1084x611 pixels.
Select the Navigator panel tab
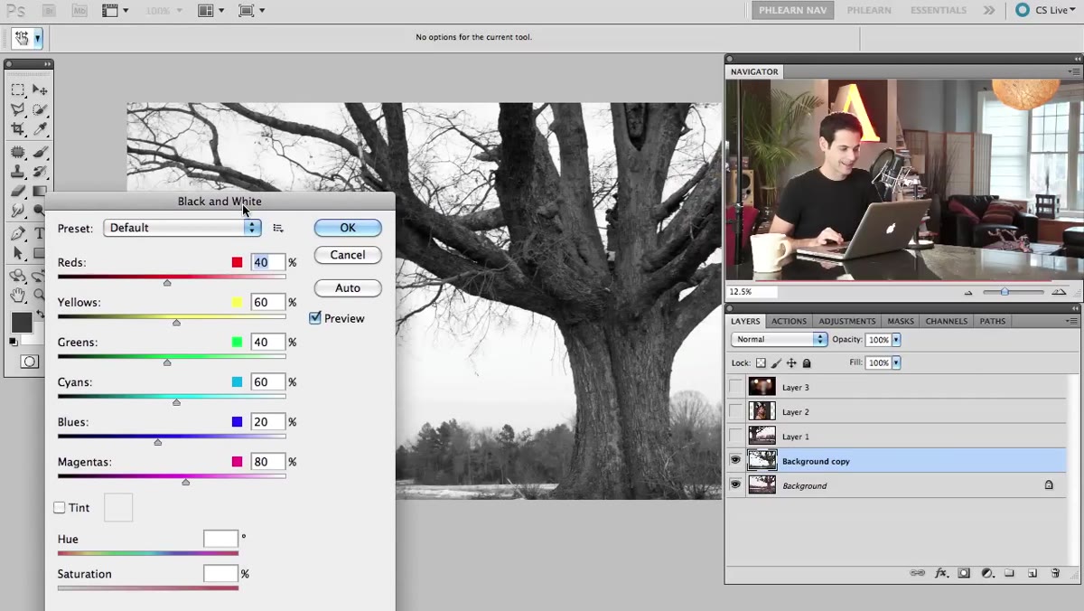[x=754, y=71]
